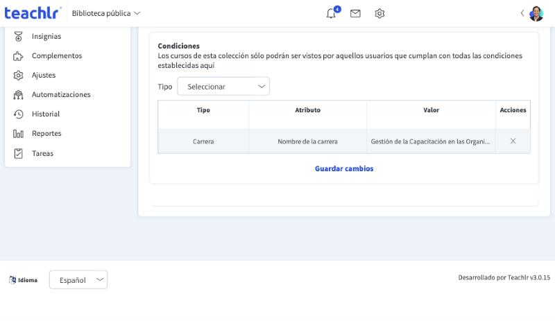Click the Condiciones heading
The height and width of the screenshot is (321, 555).
click(179, 46)
